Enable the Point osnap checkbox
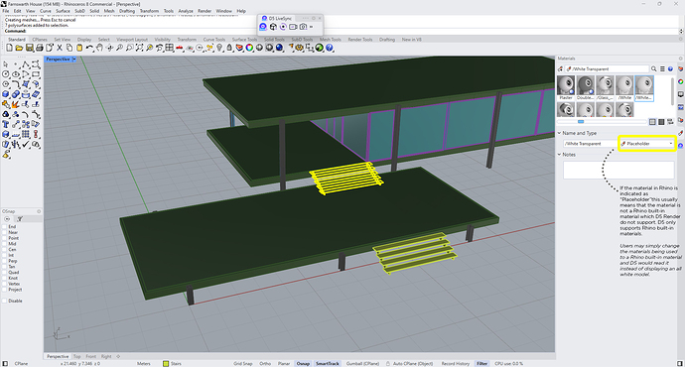Image resolution: width=685 pixels, height=367 pixels. click(4, 238)
